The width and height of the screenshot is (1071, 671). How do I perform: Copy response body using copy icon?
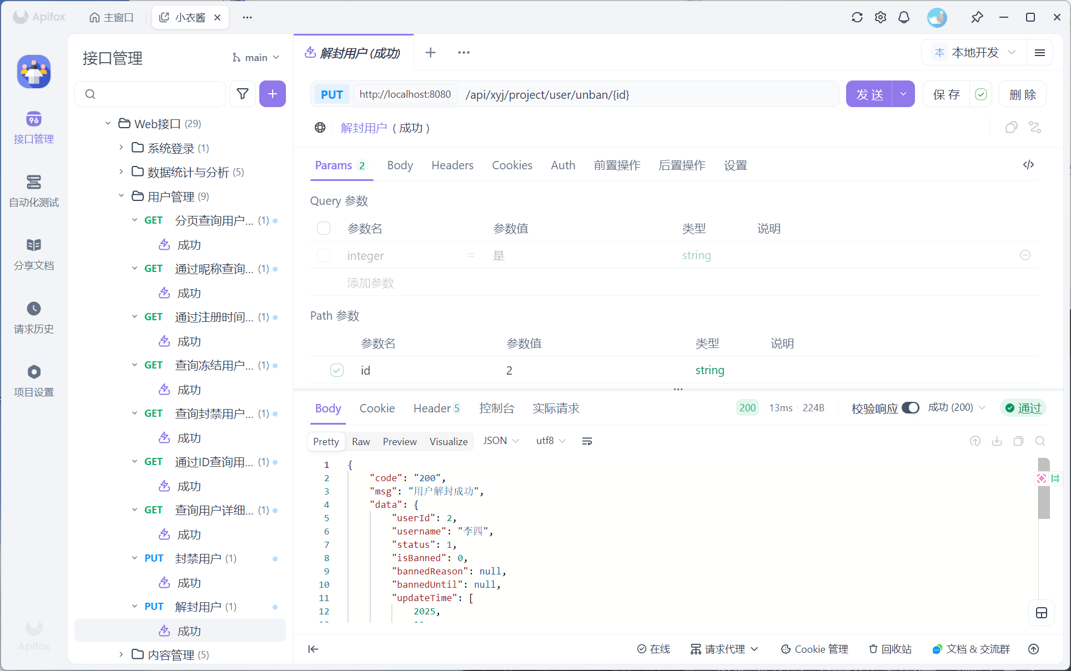coord(1018,441)
